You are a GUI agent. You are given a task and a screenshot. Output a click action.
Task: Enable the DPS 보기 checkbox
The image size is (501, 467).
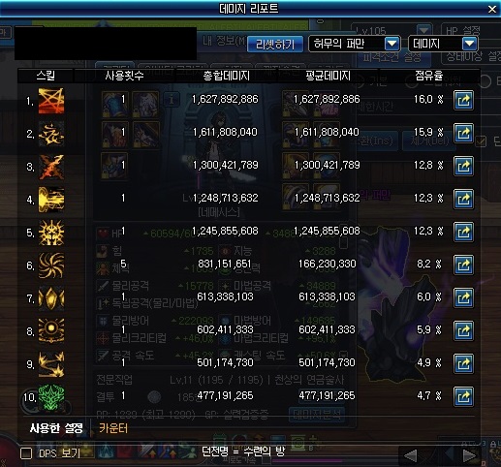click(x=26, y=453)
